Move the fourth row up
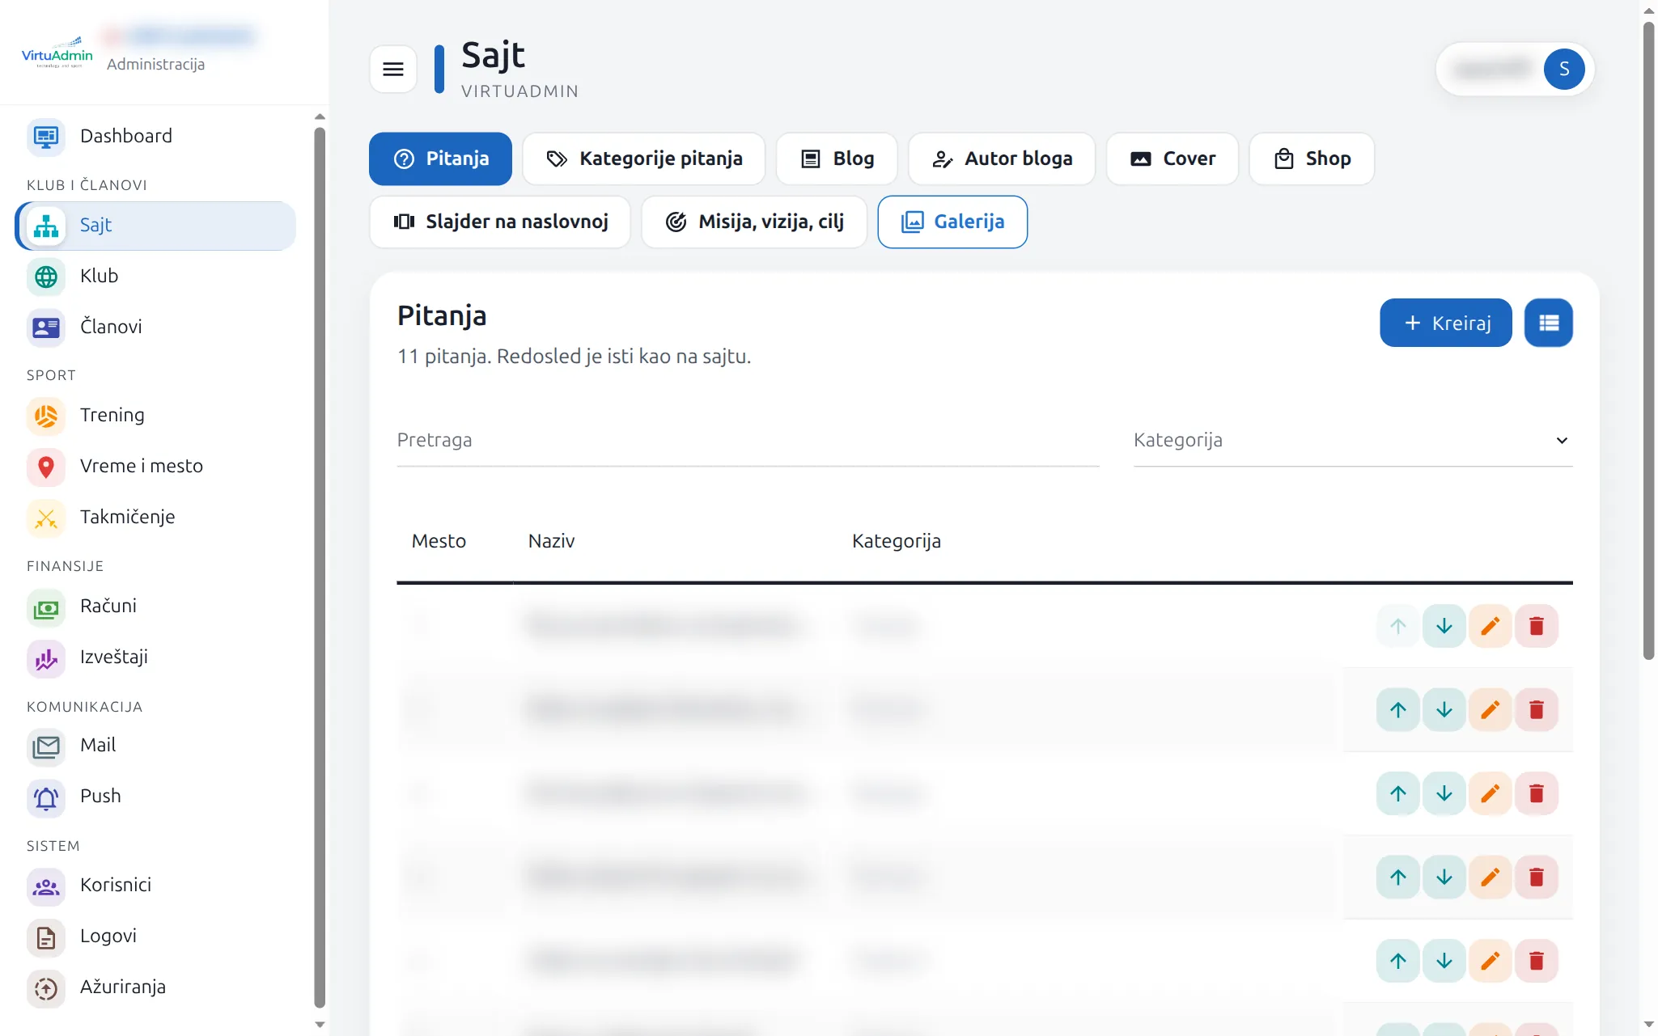The width and height of the screenshot is (1658, 1036). [x=1397, y=877]
